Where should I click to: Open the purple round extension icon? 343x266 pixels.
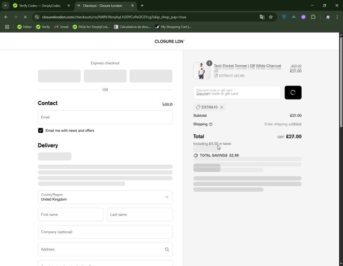[303, 17]
